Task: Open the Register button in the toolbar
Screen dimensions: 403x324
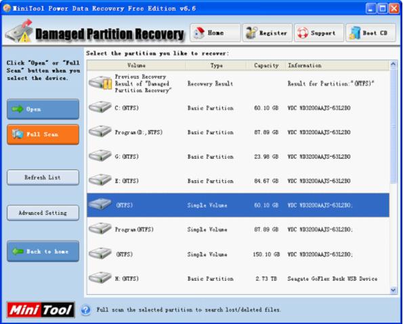Action: click(267, 33)
